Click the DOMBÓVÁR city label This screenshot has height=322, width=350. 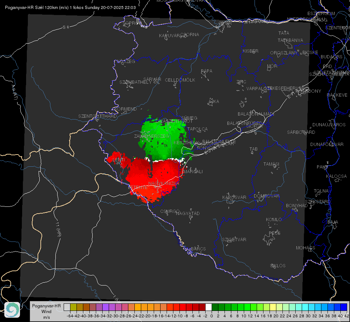[x=266, y=196]
